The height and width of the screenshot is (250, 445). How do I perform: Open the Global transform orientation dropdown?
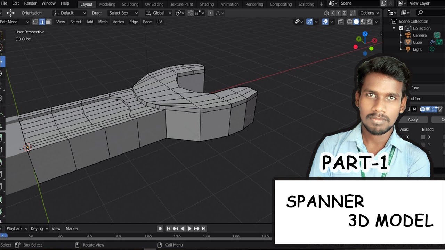(159, 13)
